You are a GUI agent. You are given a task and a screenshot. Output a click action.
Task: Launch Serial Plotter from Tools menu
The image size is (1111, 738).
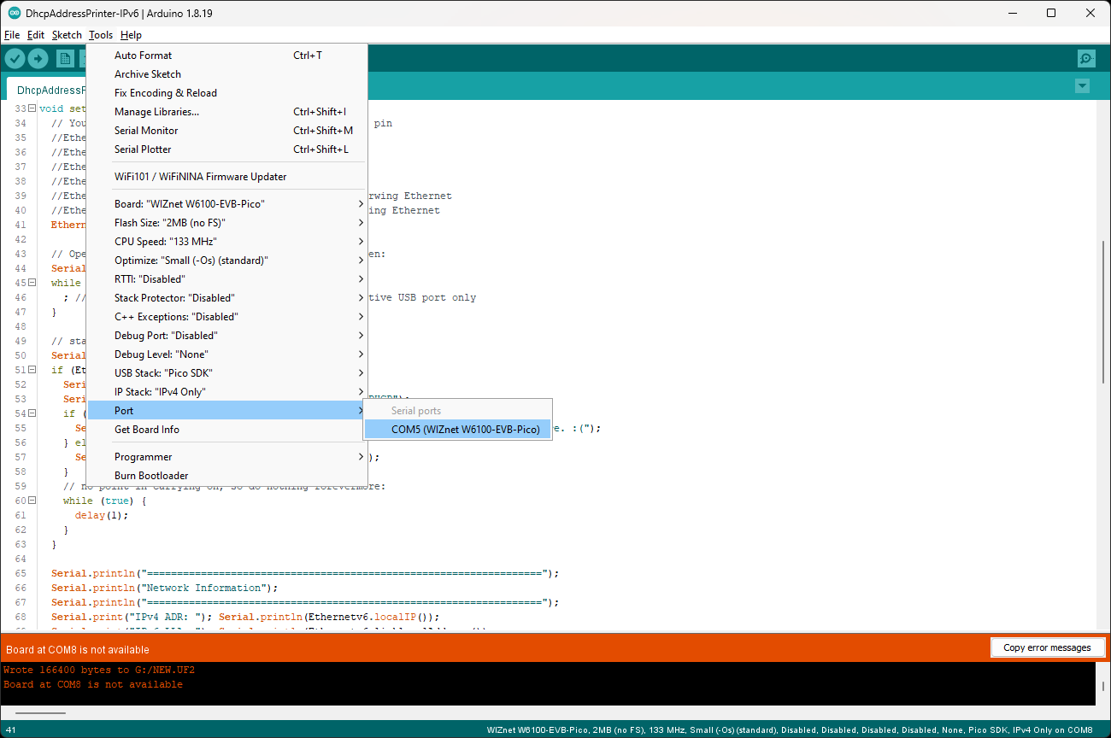pyautogui.click(x=227, y=149)
